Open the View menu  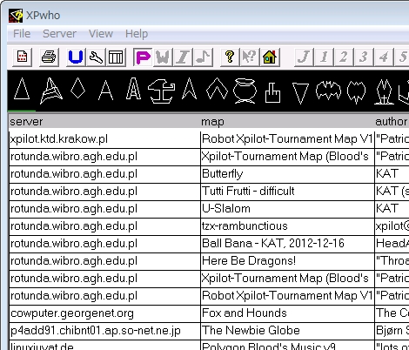(101, 34)
